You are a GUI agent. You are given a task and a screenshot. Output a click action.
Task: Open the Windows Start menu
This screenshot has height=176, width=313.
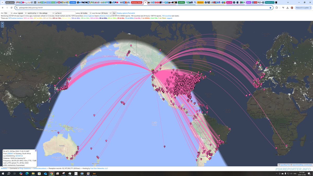[x=3, y=173]
